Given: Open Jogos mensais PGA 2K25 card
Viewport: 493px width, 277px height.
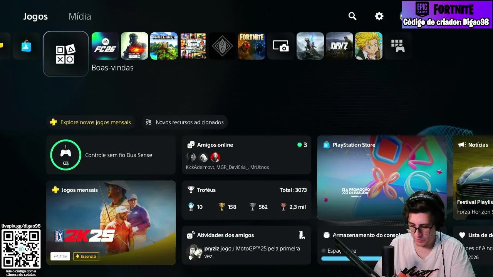Looking at the screenshot, I should click(x=111, y=222).
